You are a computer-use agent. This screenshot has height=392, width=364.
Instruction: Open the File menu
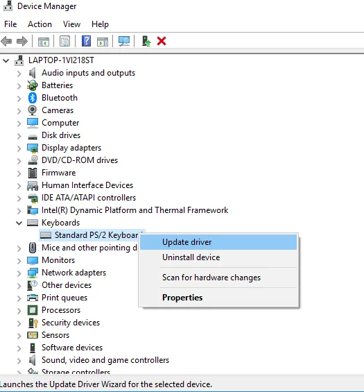click(10, 24)
